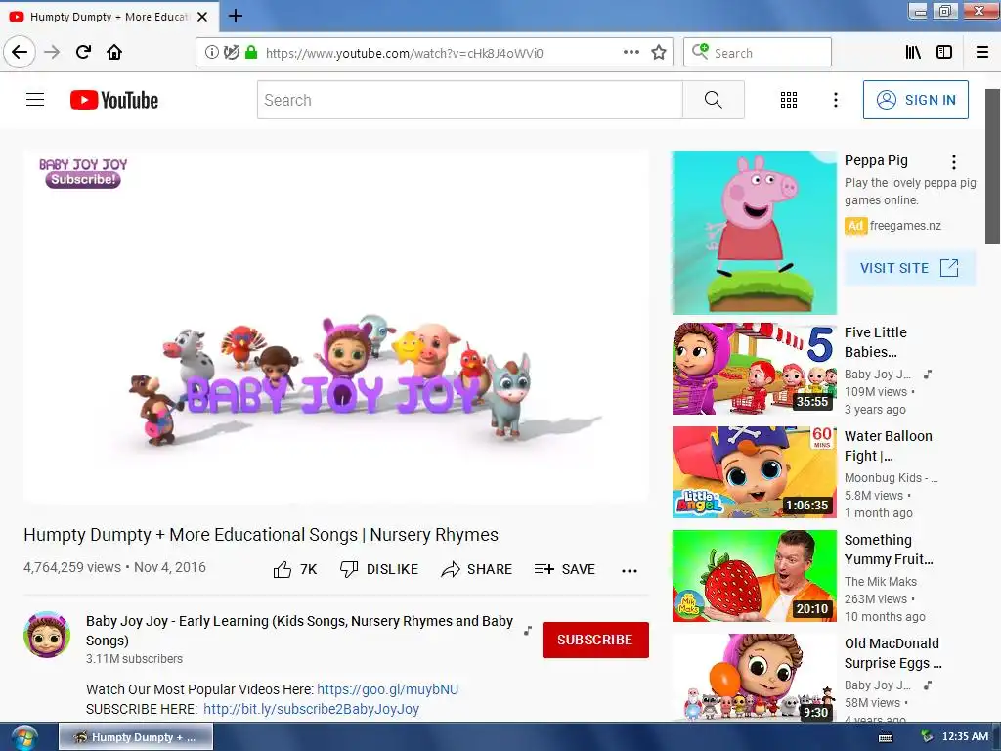The height and width of the screenshot is (751, 1001).
Task: Open the Five Little Babies video thumbnail
Action: click(755, 369)
